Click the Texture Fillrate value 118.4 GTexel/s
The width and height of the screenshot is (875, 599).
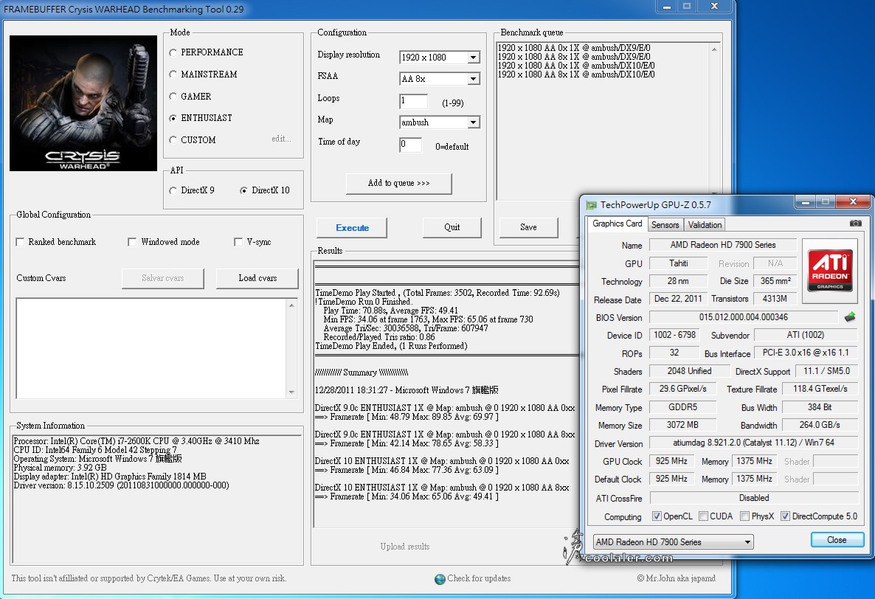(x=820, y=389)
